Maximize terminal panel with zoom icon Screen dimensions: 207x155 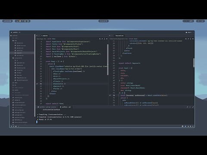[x=193, y=107]
